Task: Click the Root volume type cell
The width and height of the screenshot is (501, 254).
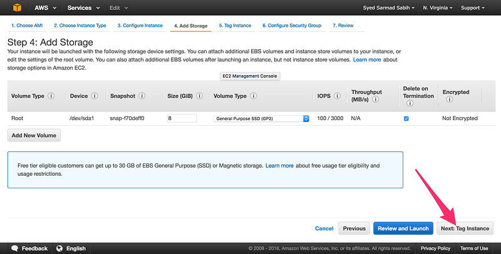Action: (x=18, y=118)
